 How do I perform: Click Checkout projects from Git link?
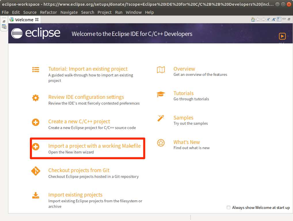point(79,170)
